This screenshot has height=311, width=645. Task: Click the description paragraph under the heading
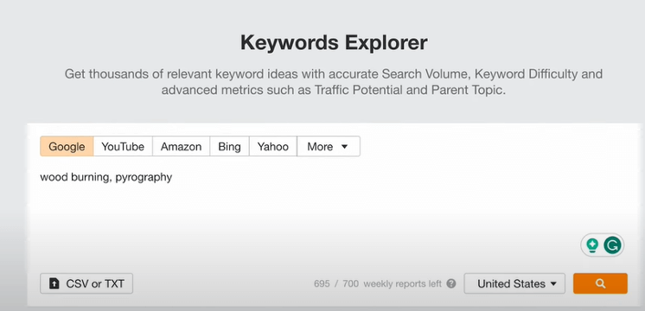click(334, 82)
